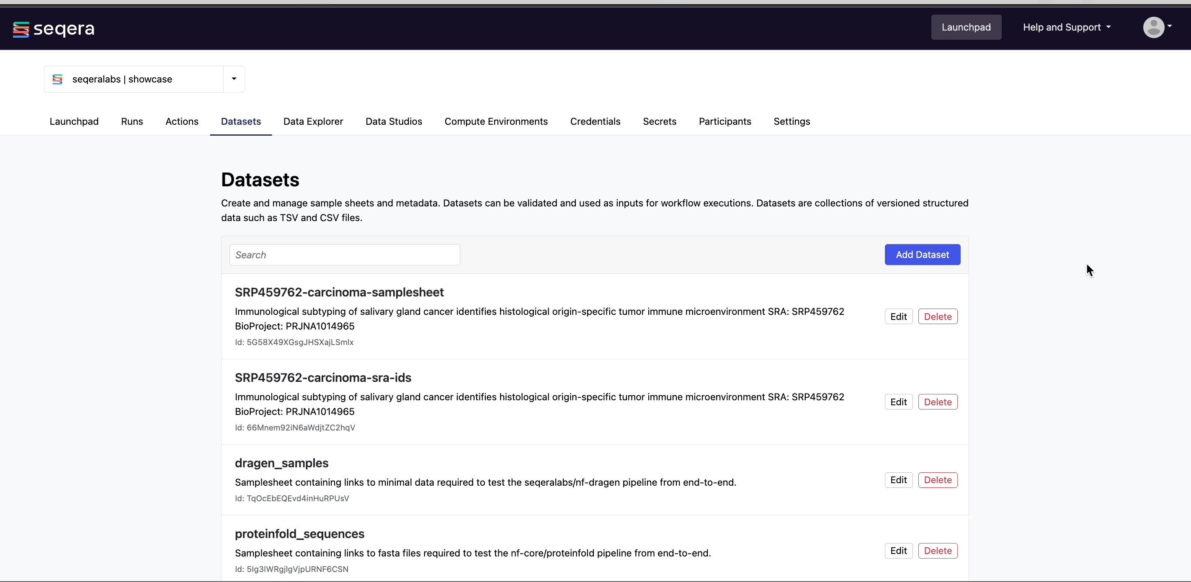The width and height of the screenshot is (1191, 582).
Task: Navigate to the Settings tab
Action: pyautogui.click(x=792, y=121)
